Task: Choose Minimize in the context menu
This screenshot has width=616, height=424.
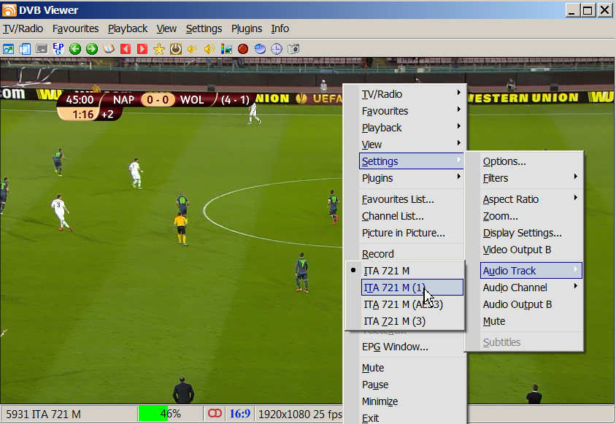Action: pos(412,401)
